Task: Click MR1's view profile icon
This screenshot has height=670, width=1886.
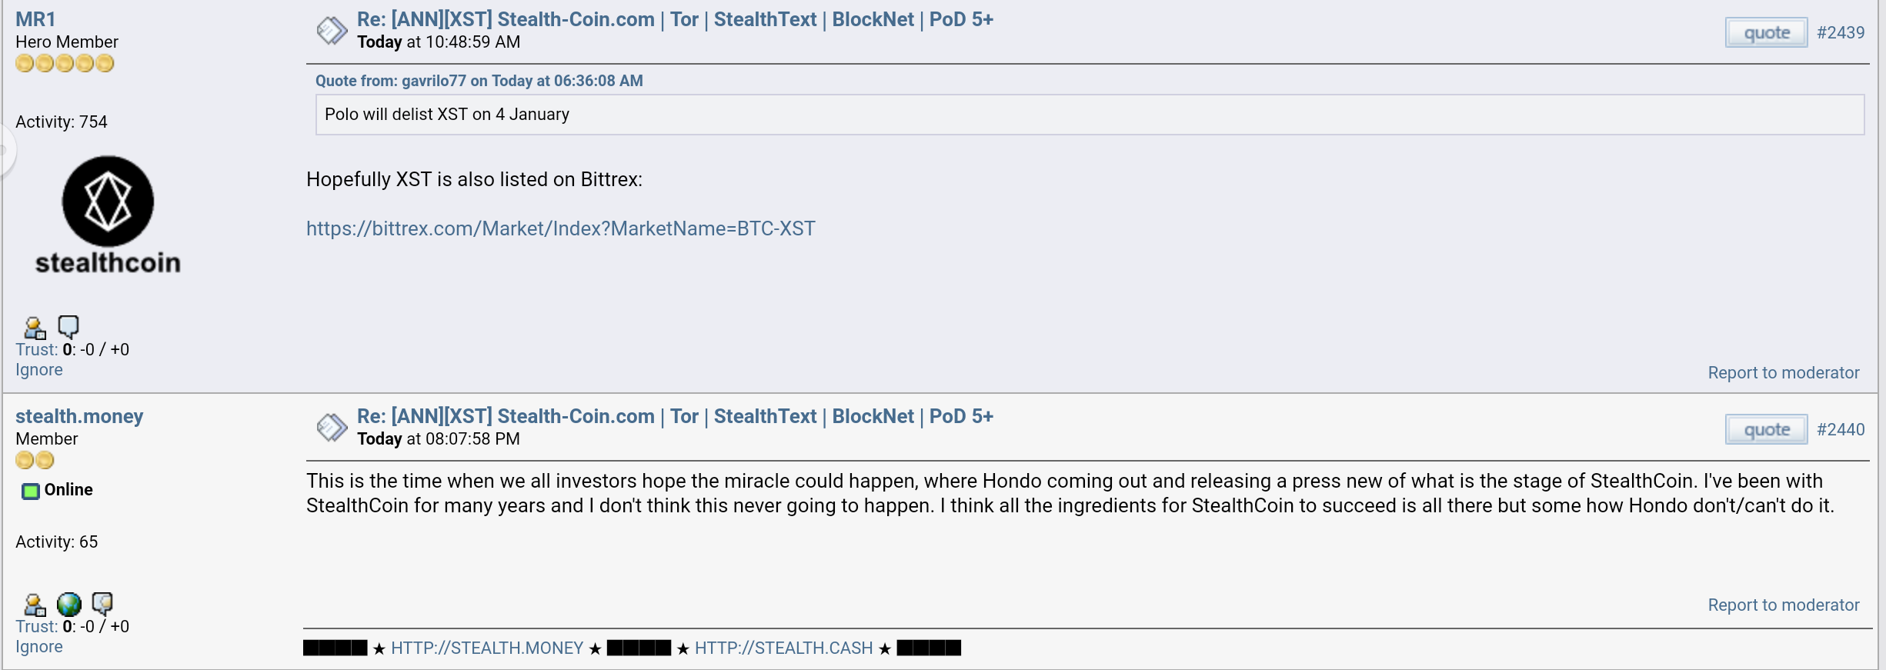Action: click(35, 328)
